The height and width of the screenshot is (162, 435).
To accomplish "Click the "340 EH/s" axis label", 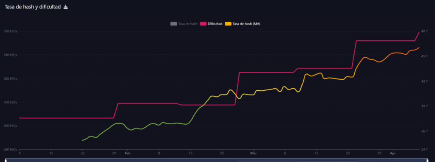I will [x=10, y=55].
